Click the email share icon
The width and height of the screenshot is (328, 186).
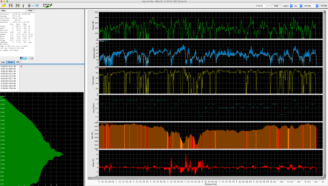(x=28, y=58)
